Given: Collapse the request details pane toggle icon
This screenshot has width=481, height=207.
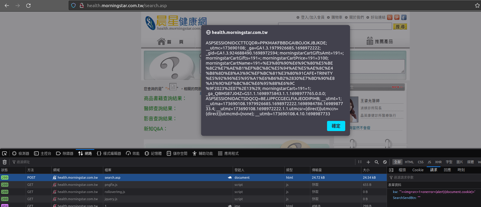Looking at the screenshot, I should coord(391,170).
